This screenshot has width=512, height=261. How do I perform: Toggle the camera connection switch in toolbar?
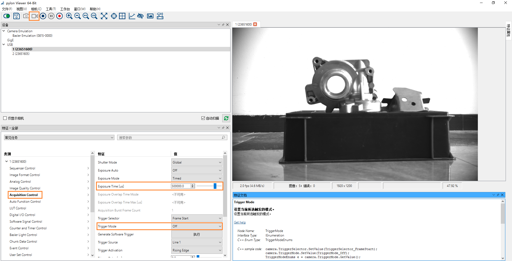[x=7, y=16]
